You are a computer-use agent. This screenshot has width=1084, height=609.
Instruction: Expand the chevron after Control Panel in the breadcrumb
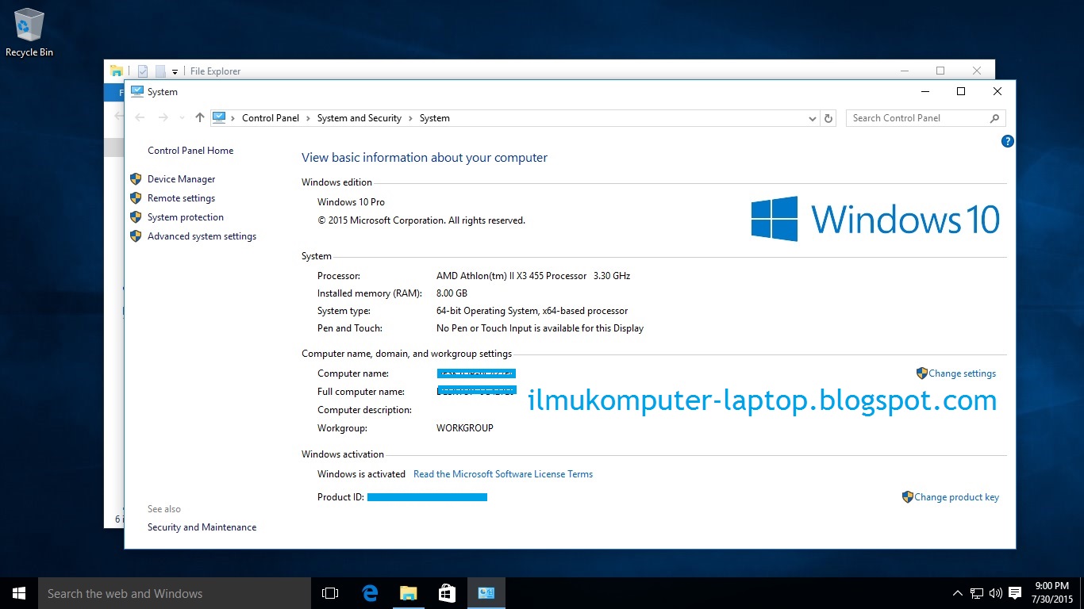308,118
